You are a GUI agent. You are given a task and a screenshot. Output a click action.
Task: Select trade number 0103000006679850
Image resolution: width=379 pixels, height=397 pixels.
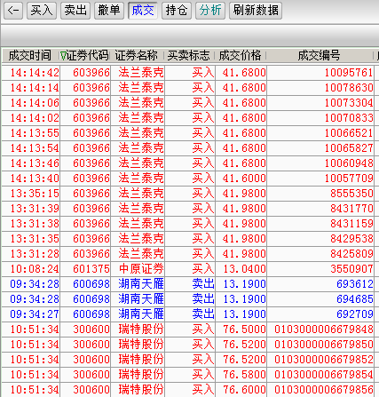tap(324, 345)
